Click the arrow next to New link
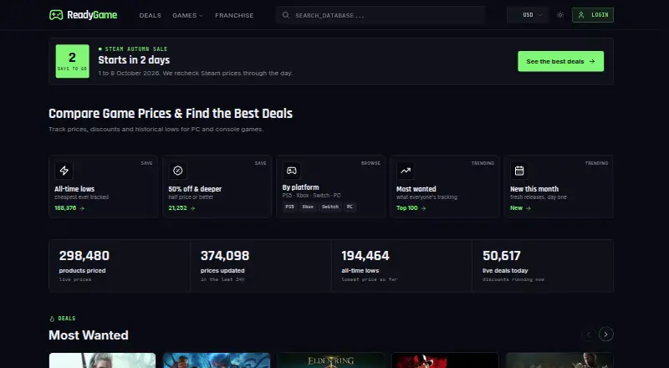 [529, 208]
